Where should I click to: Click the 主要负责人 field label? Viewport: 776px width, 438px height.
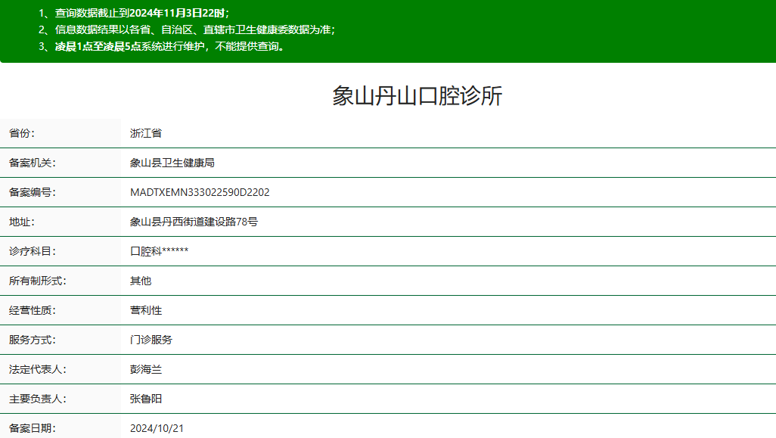click(x=38, y=399)
